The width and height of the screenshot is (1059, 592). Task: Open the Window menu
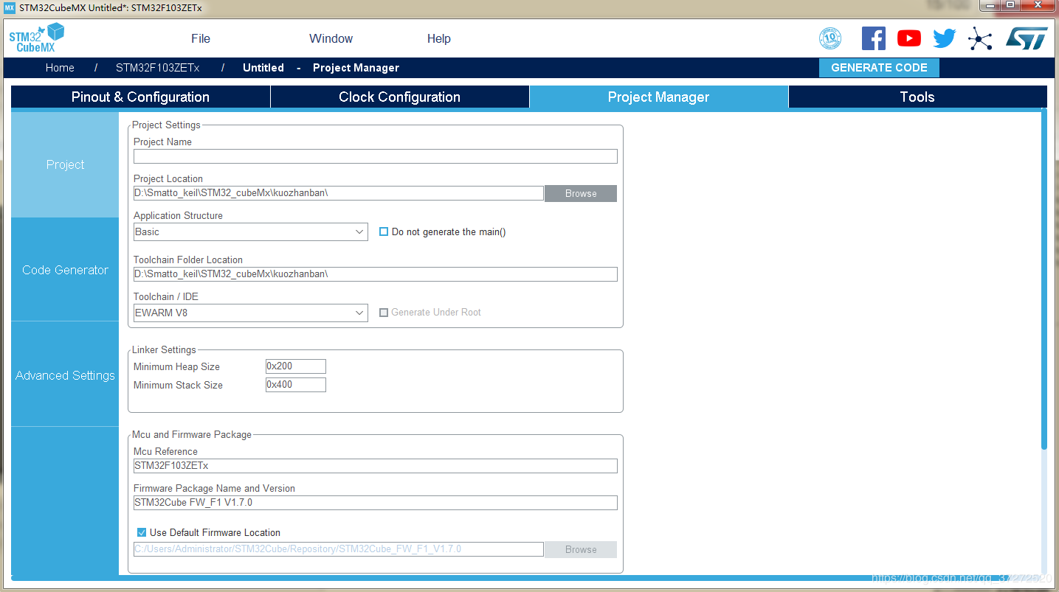coord(331,38)
